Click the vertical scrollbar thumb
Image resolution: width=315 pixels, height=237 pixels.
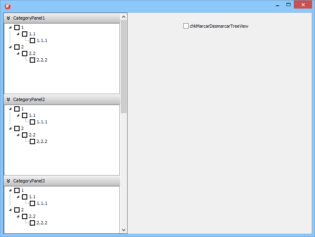pos(124,66)
